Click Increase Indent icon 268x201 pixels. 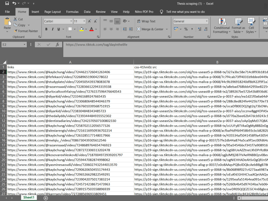(x=131, y=29)
